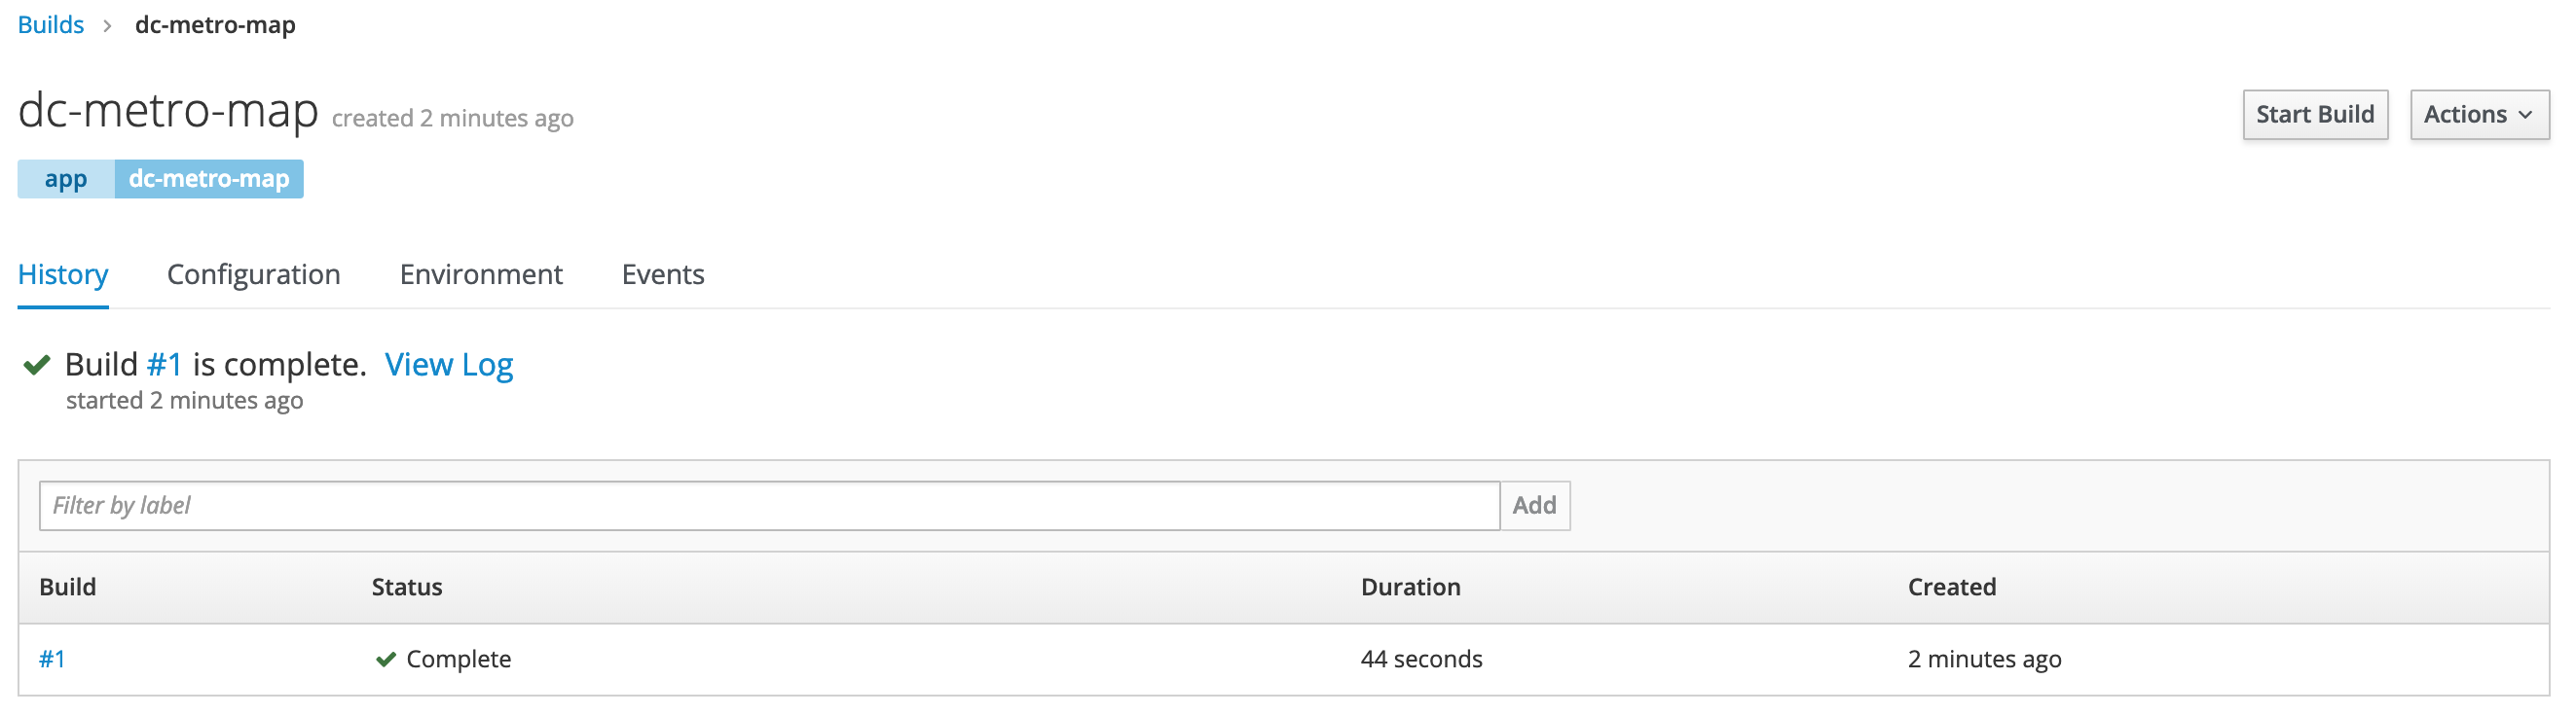Image resolution: width=2576 pixels, height=716 pixels.
Task: Open the View Log link
Action: click(x=449, y=366)
